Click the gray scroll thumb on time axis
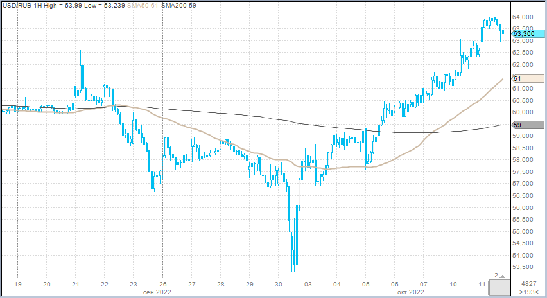 tap(498, 288)
